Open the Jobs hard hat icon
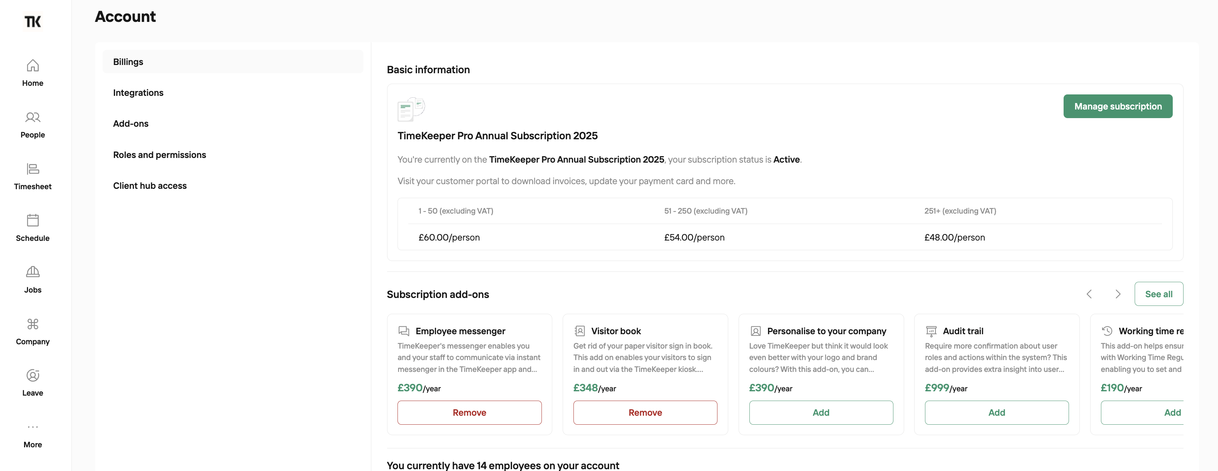The image size is (1218, 471). click(33, 271)
